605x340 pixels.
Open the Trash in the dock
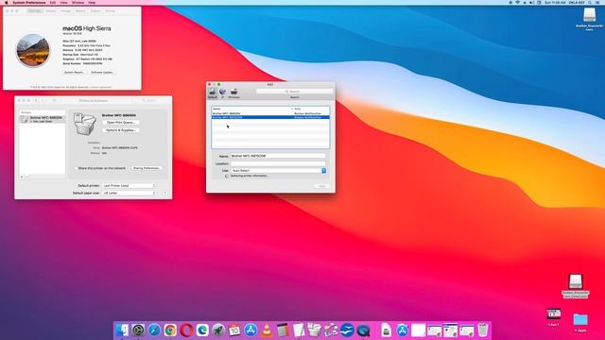pos(483,330)
